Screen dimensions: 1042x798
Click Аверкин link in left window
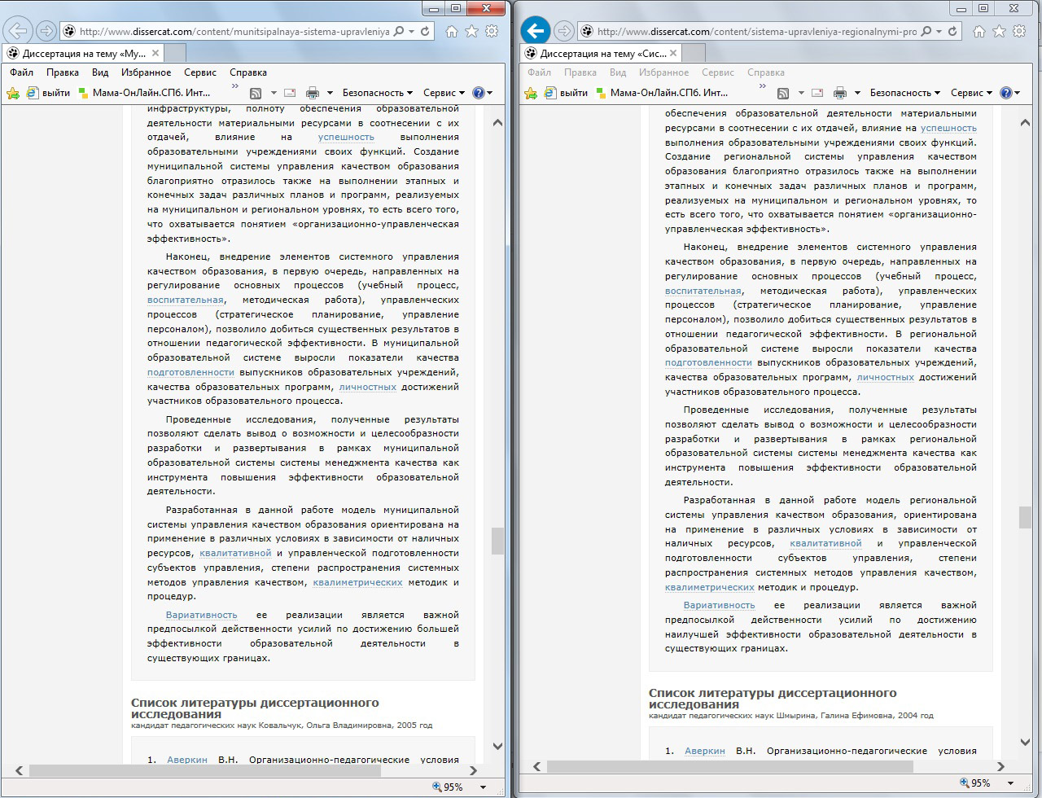coord(187,760)
